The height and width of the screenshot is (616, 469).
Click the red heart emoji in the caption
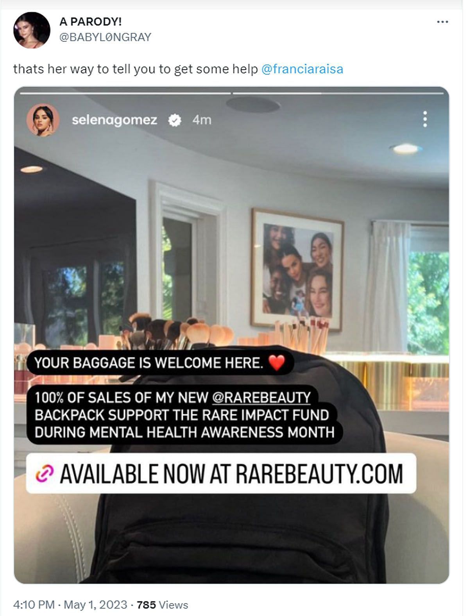(x=277, y=363)
